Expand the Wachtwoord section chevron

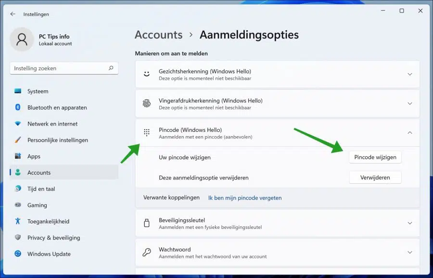click(410, 253)
